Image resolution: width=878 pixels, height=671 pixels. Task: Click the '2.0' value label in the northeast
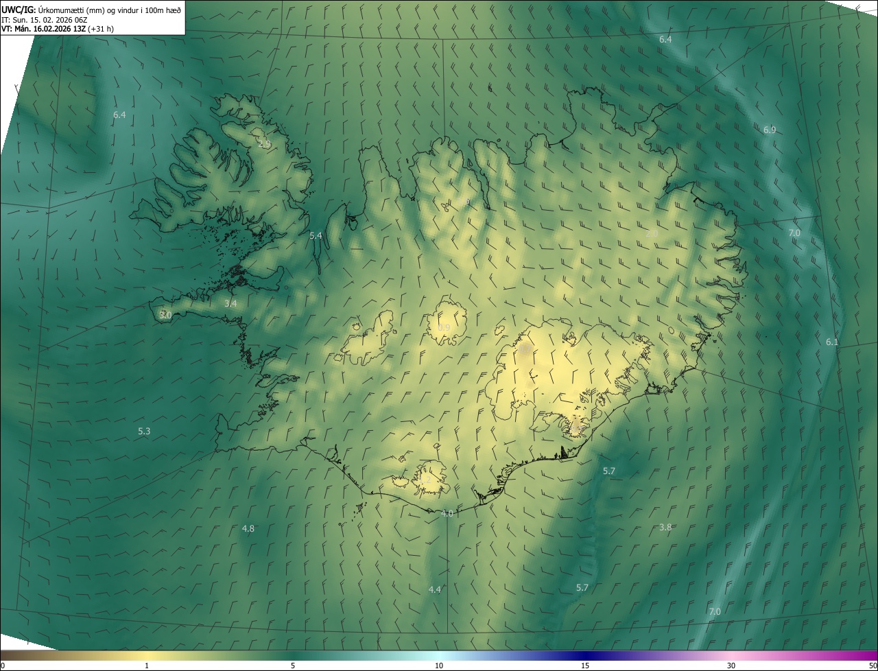(652, 234)
